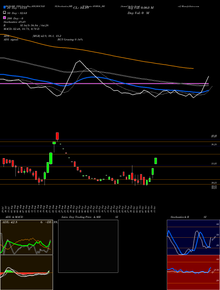The width and height of the screenshot is (220, 290).
Task: Click the red RSI chart panel
Action: click(193, 272)
